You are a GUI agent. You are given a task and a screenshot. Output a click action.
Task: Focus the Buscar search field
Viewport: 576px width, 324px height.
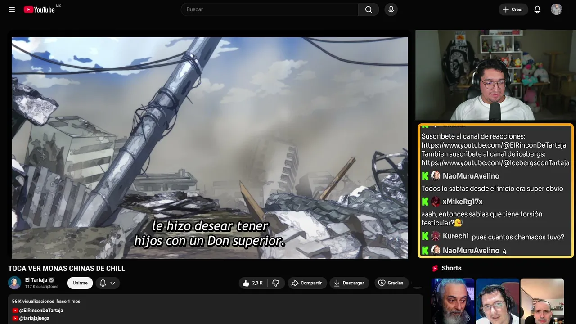tap(270, 9)
